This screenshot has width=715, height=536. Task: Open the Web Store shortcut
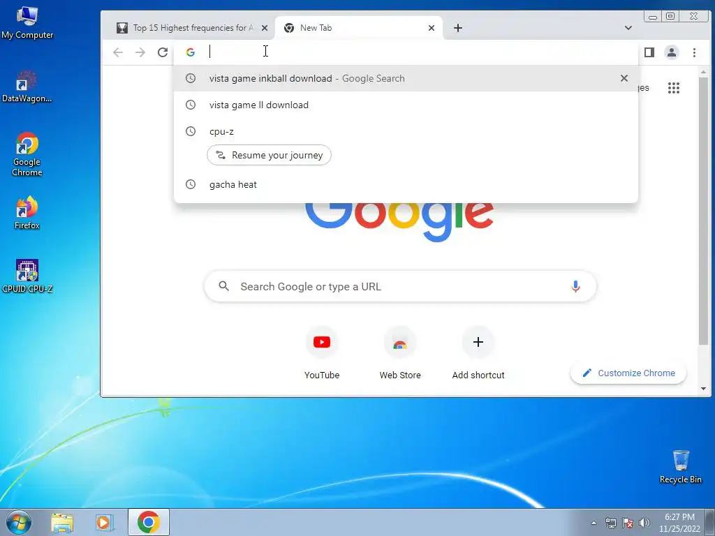[x=400, y=354]
